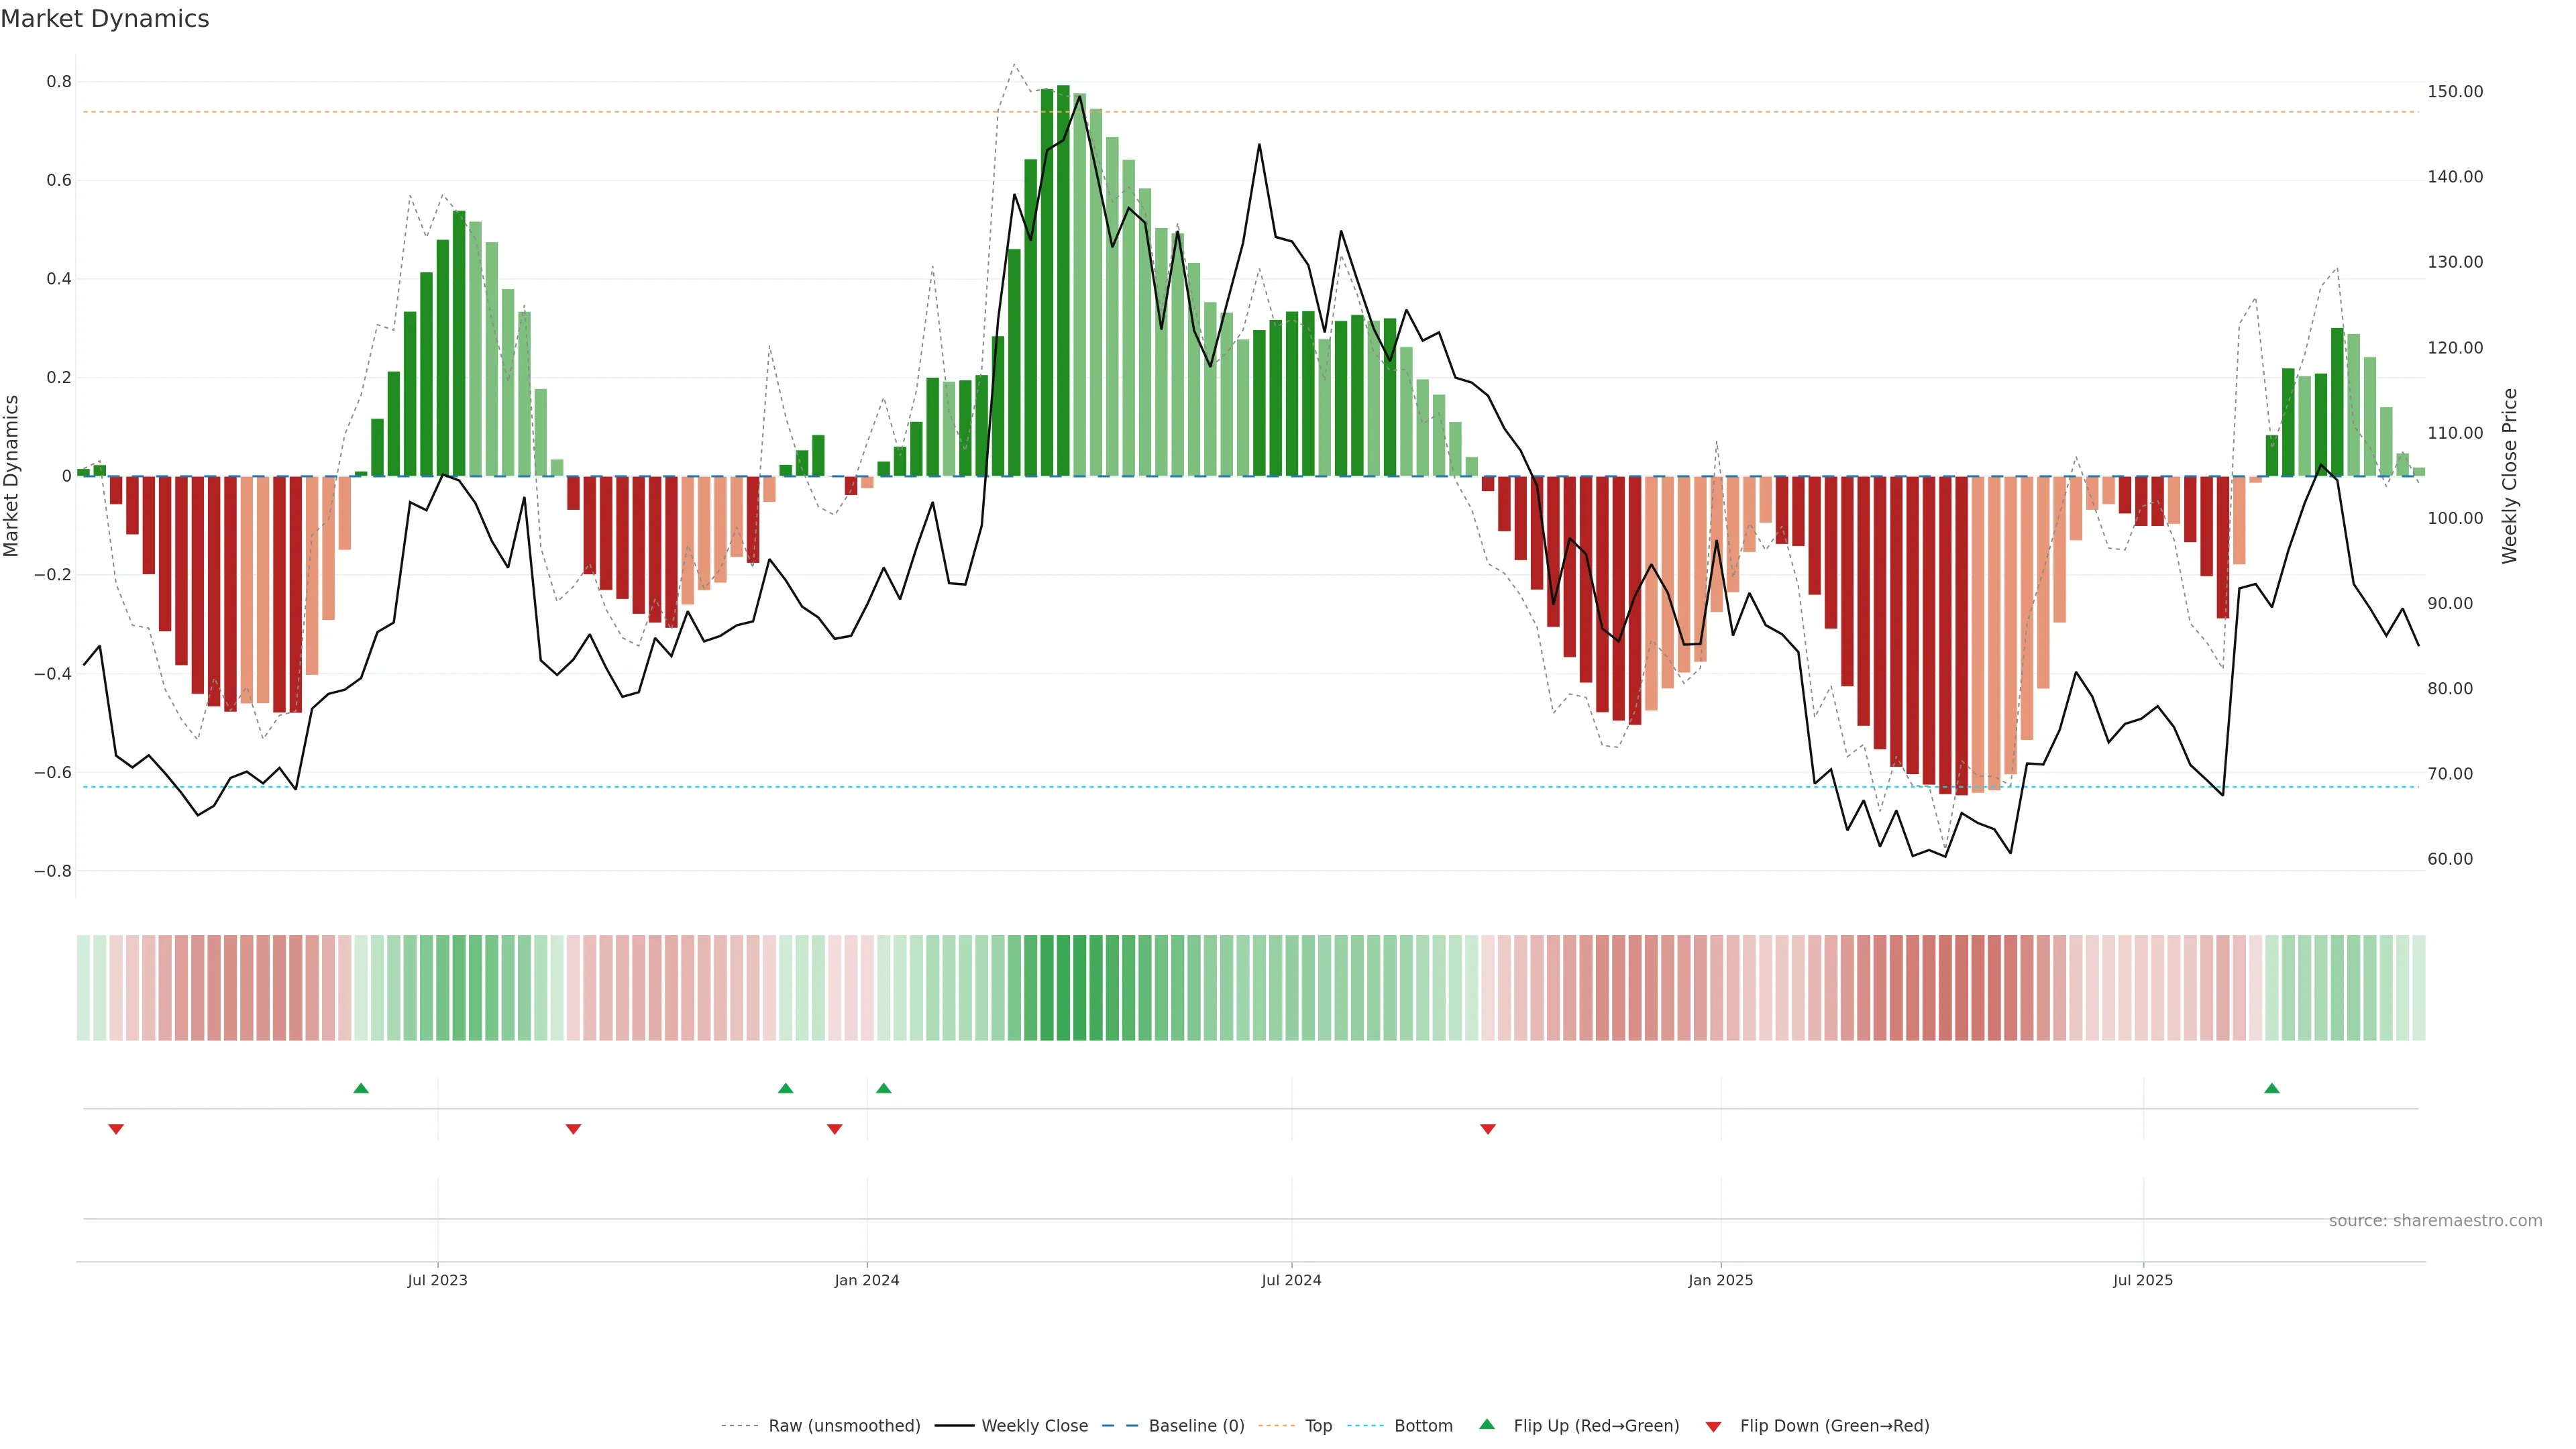Click the flip-up marker after Jul 2025
The width and height of the screenshot is (2576, 1449).
pos(2271,1088)
